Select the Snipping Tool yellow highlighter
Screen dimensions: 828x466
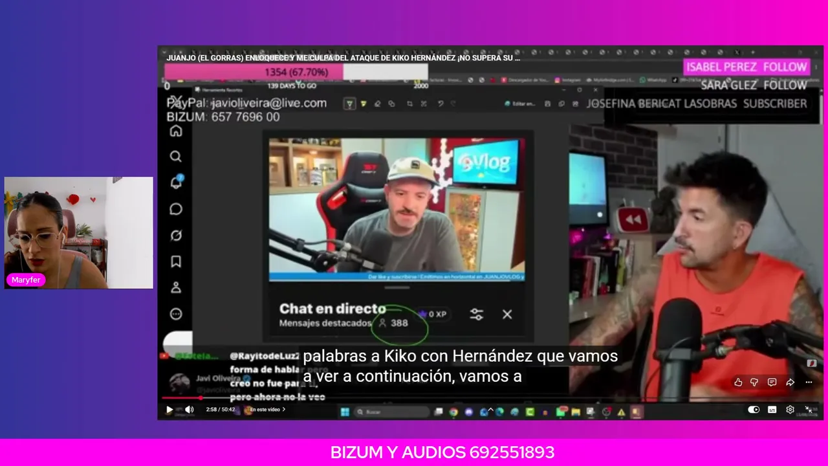click(364, 104)
